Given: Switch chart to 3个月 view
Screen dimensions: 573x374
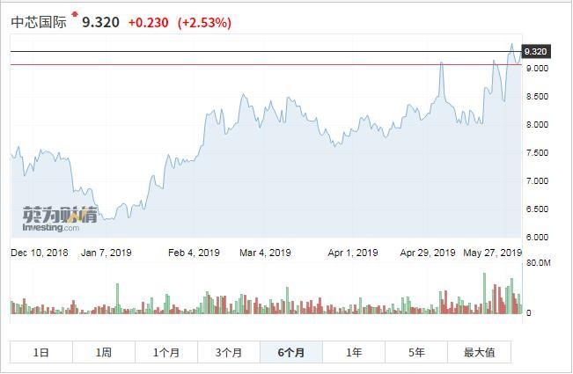Looking at the screenshot, I should (x=229, y=352).
